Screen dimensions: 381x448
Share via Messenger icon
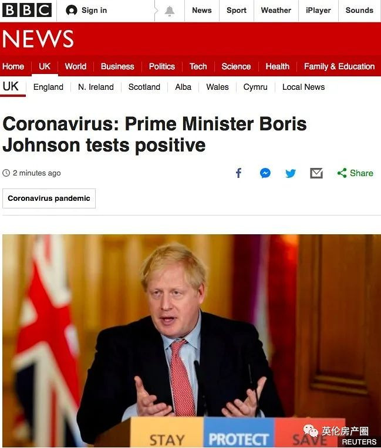[265, 173]
